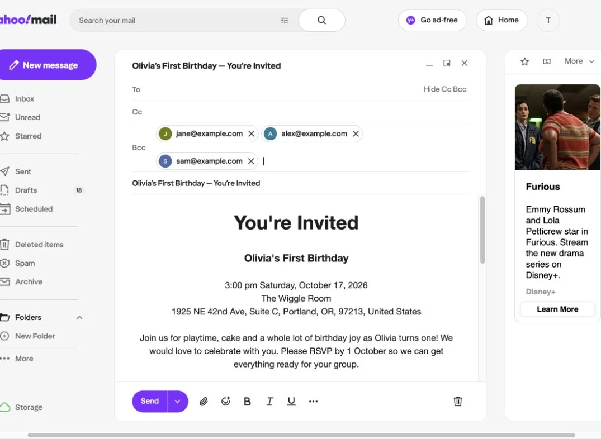601x439 pixels.
Task: Click the New message button
Action: click(x=47, y=65)
